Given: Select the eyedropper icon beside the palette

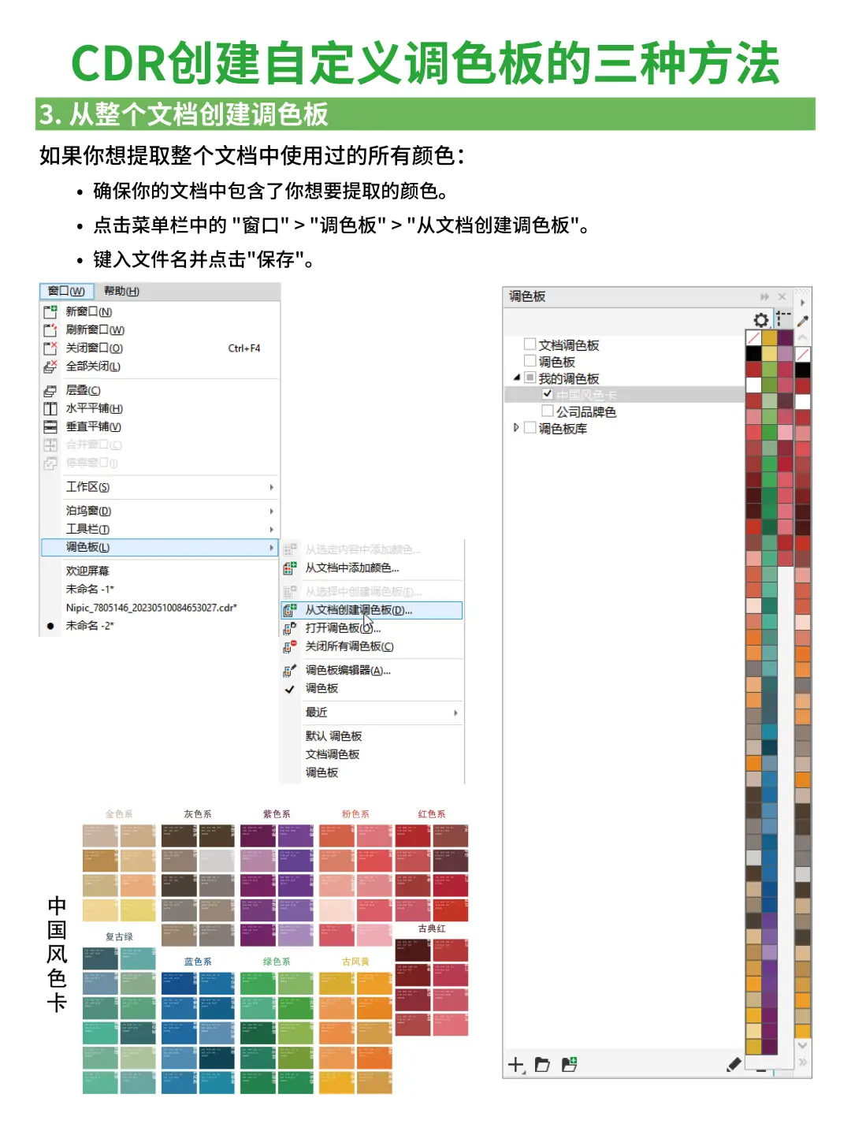Looking at the screenshot, I should 803,320.
